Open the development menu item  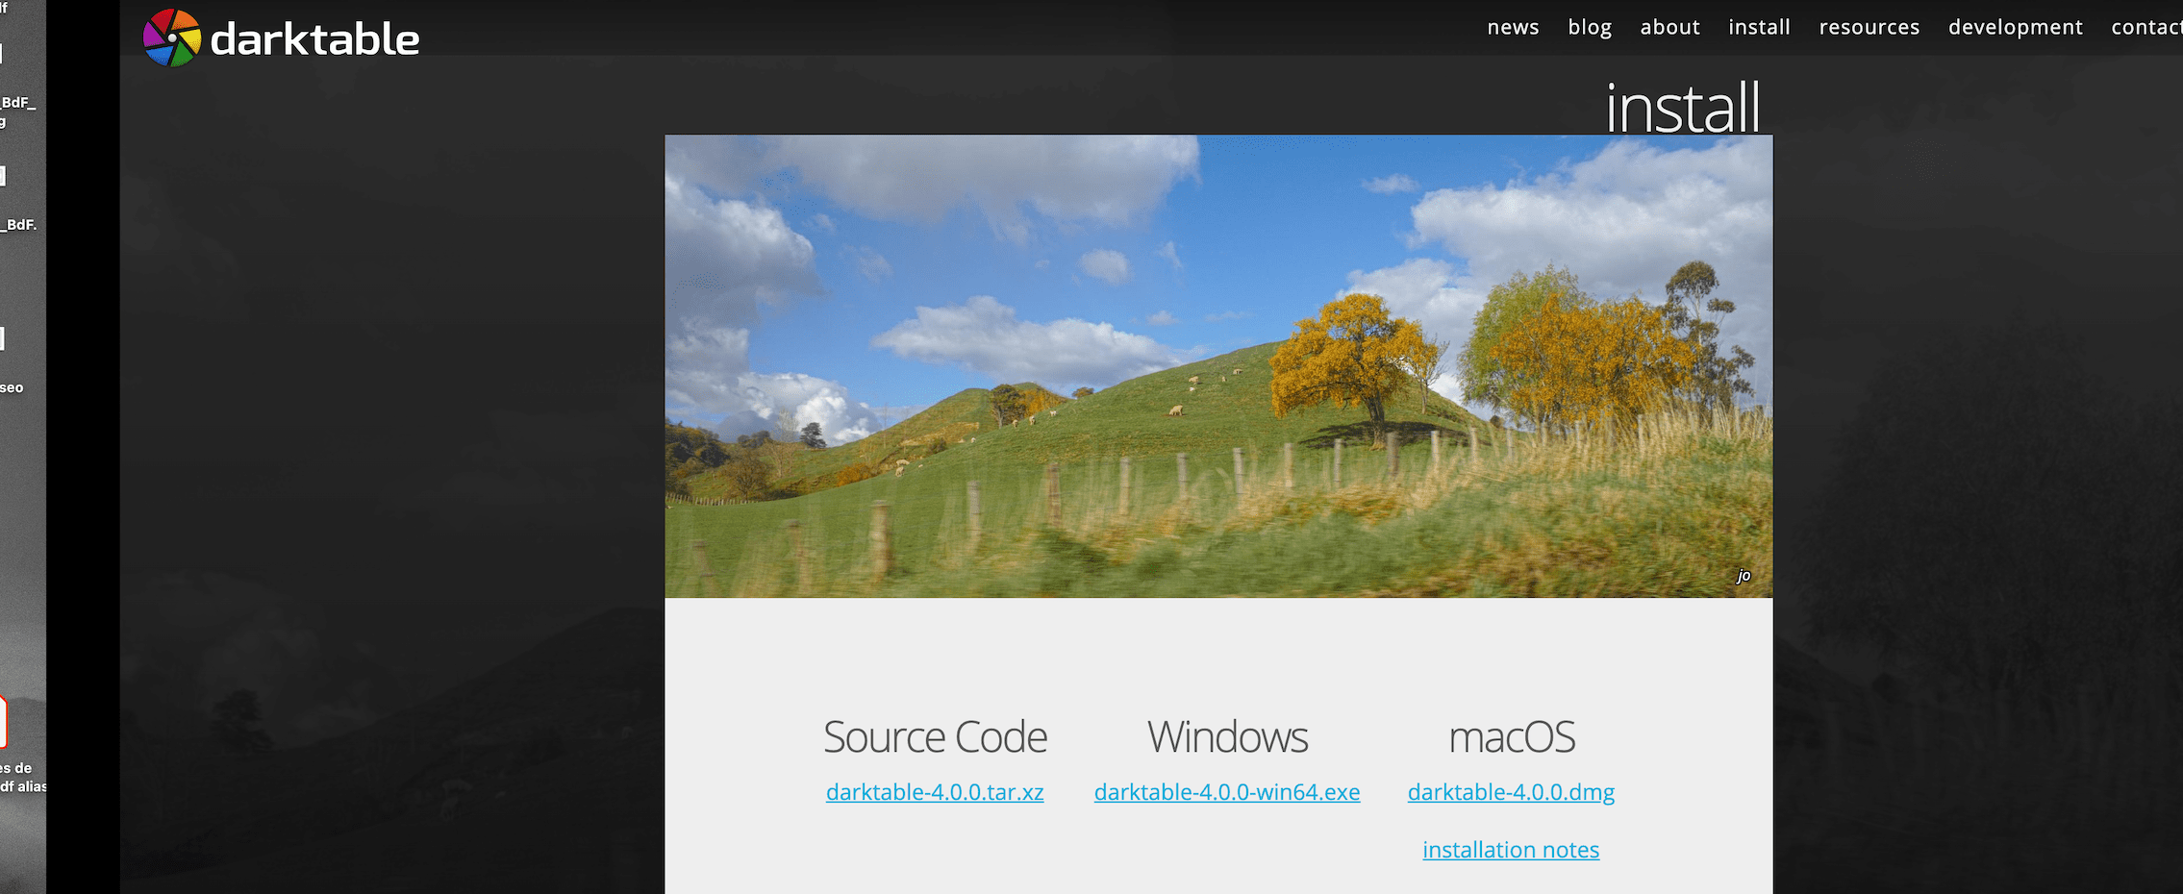tap(2015, 27)
